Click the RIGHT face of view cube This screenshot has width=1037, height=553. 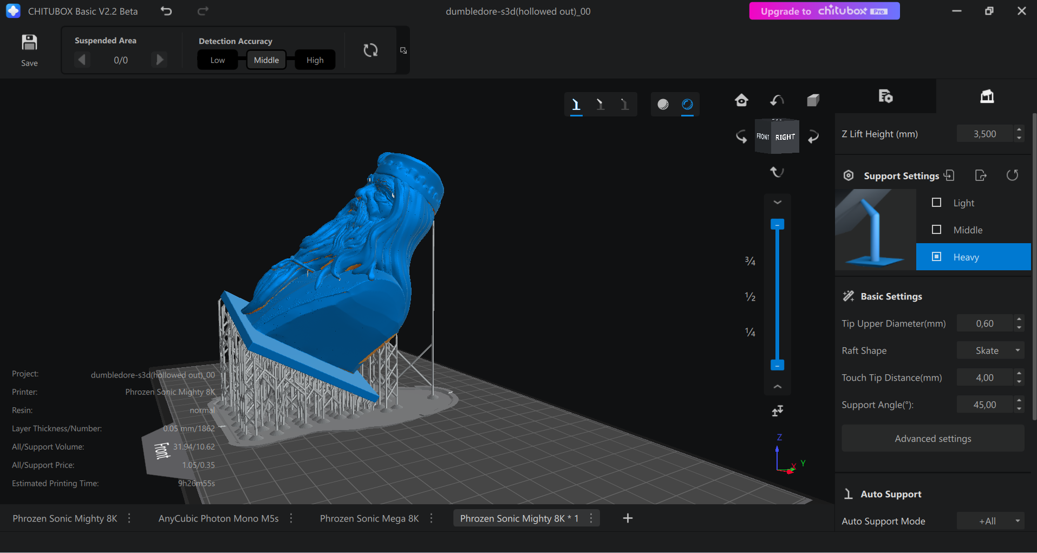pyautogui.click(x=785, y=137)
